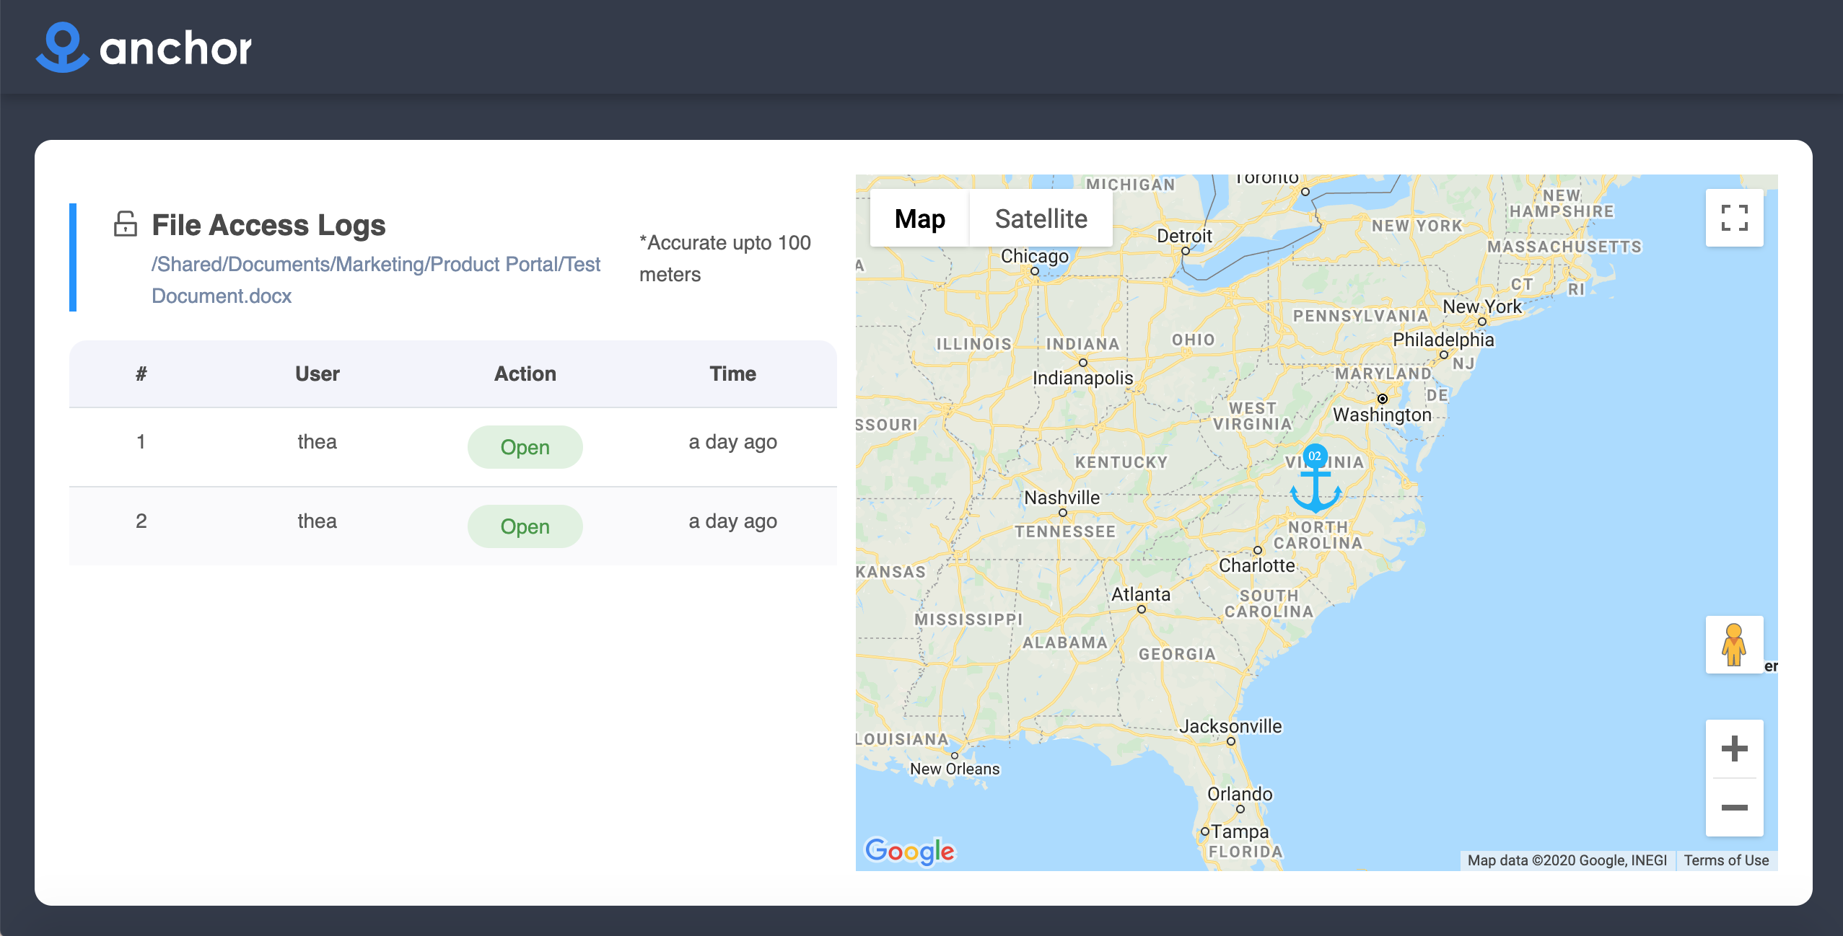Screen dimensions: 1843x936
Task: Click the Google logo on the map
Action: point(909,851)
